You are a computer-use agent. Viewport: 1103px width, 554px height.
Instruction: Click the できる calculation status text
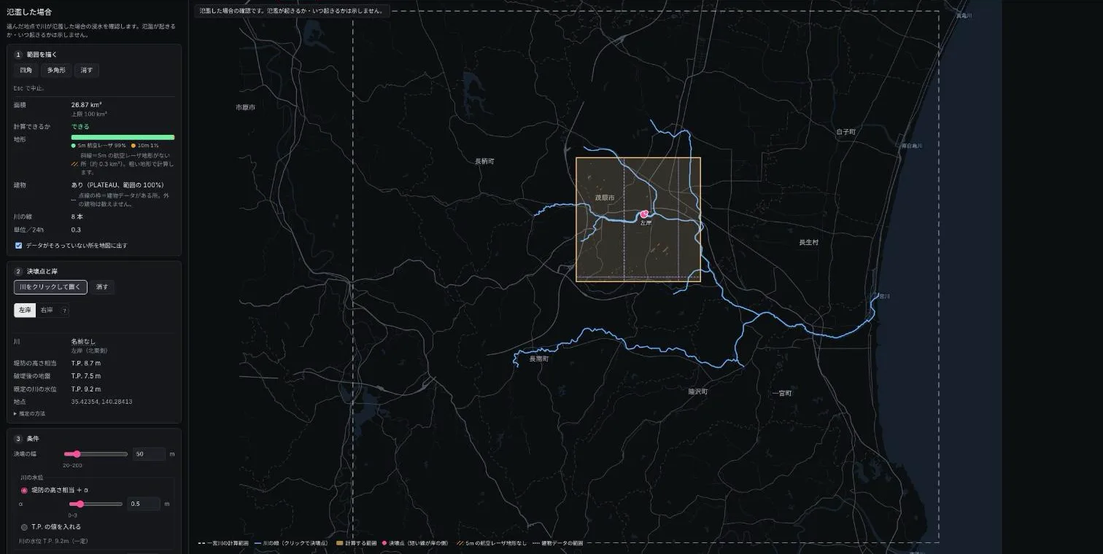pyautogui.click(x=80, y=127)
